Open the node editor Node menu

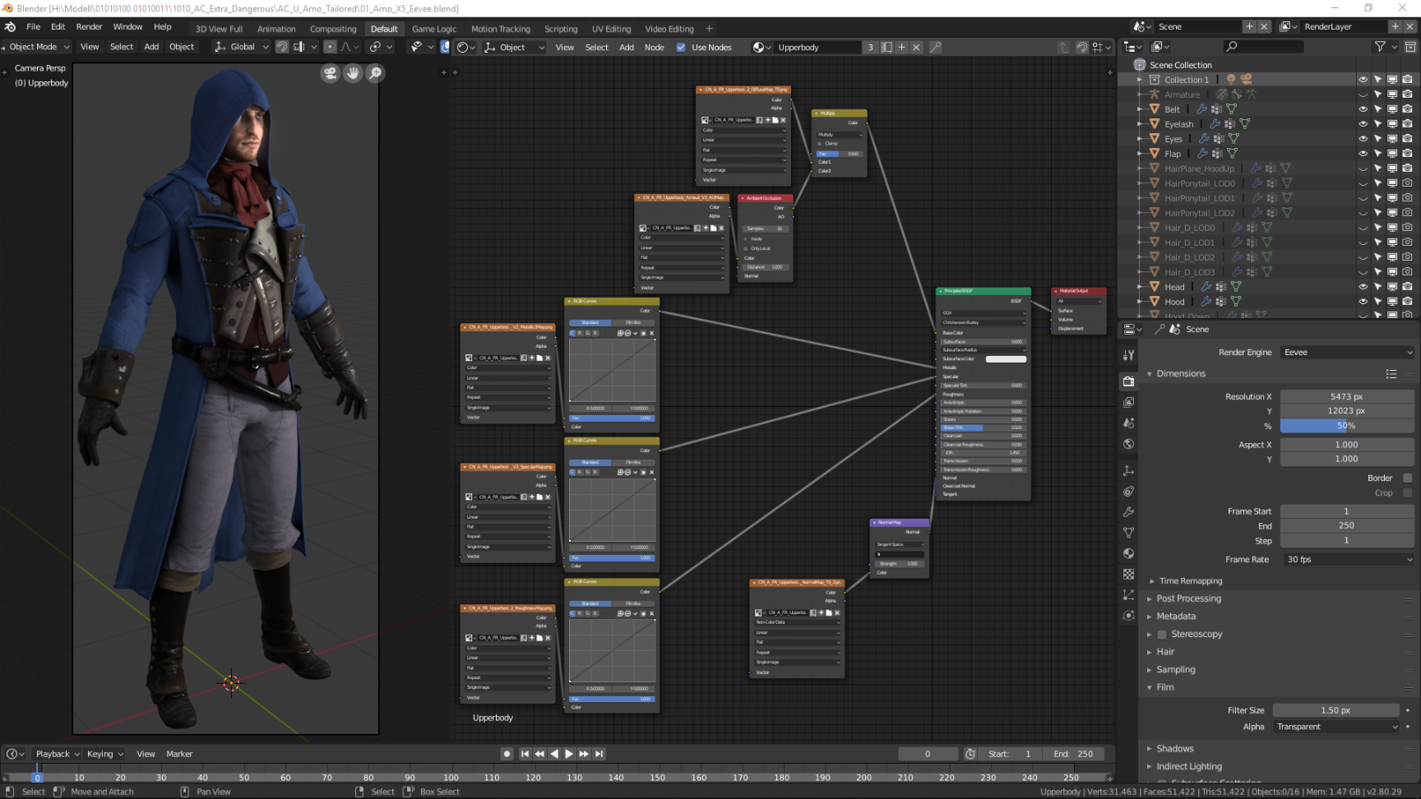pos(654,48)
